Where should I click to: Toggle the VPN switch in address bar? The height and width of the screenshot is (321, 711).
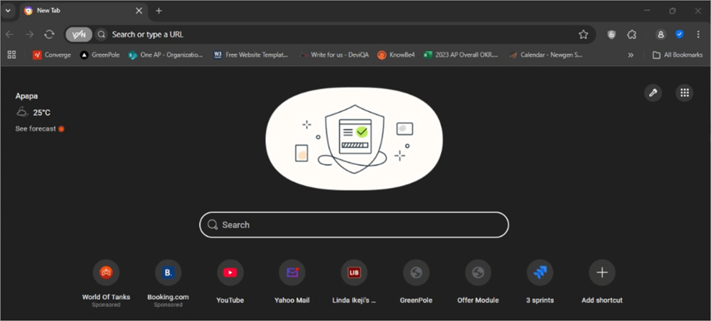(79, 34)
